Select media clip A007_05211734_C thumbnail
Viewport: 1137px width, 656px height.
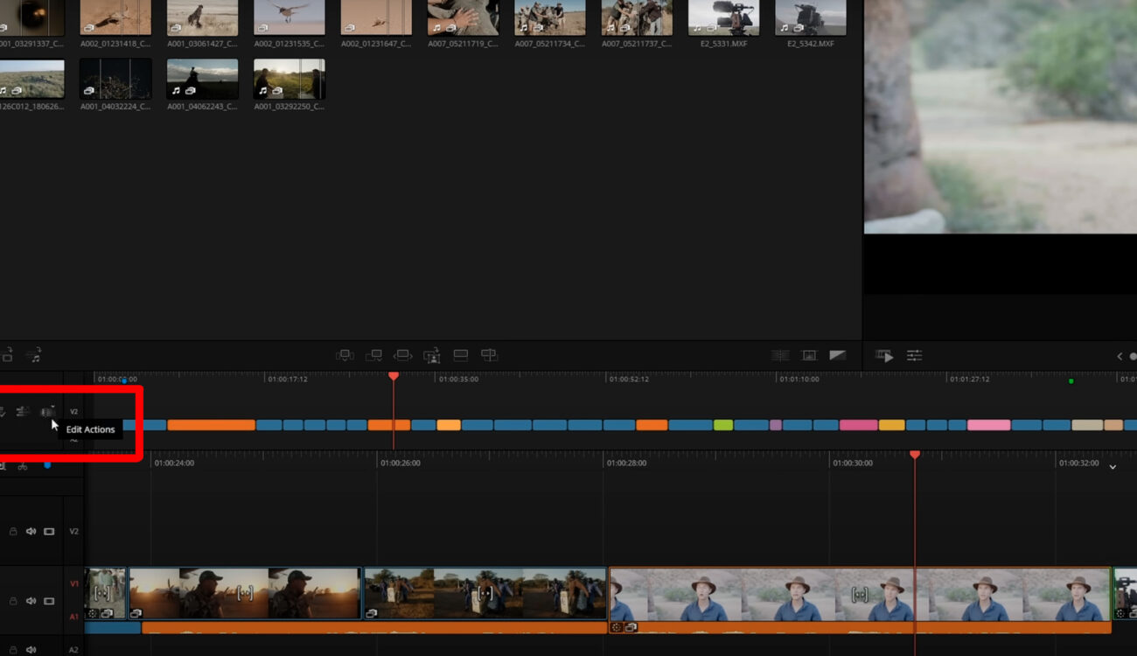coord(550,17)
